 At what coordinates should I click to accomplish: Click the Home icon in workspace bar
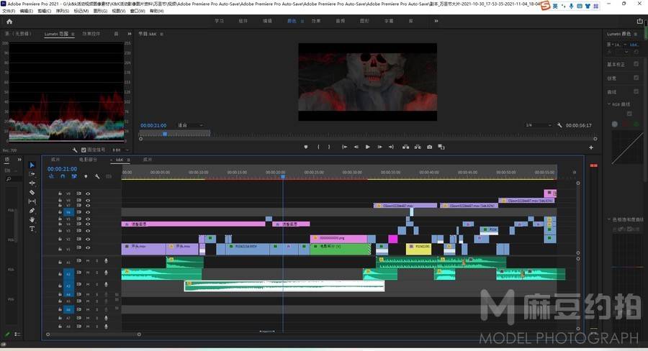coord(9,22)
